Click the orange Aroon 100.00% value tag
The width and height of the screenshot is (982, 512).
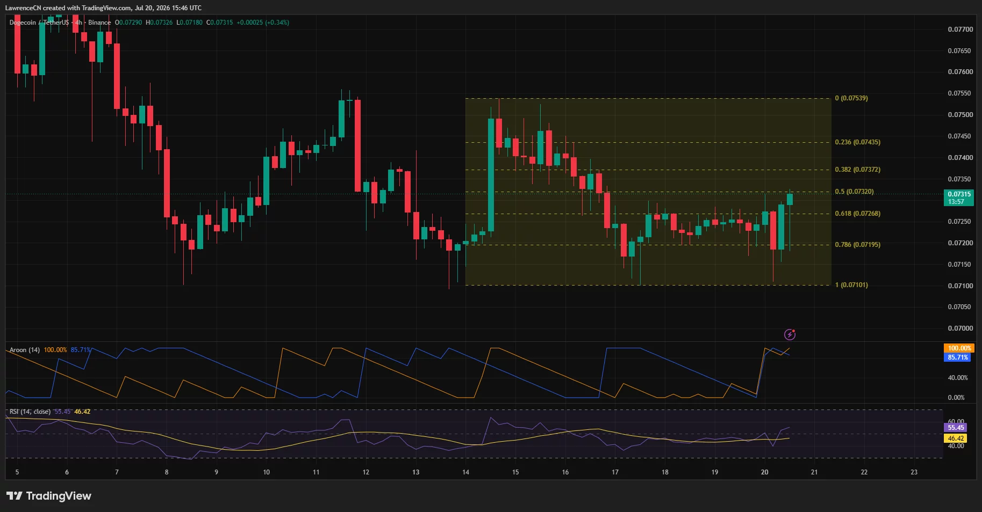click(x=959, y=348)
